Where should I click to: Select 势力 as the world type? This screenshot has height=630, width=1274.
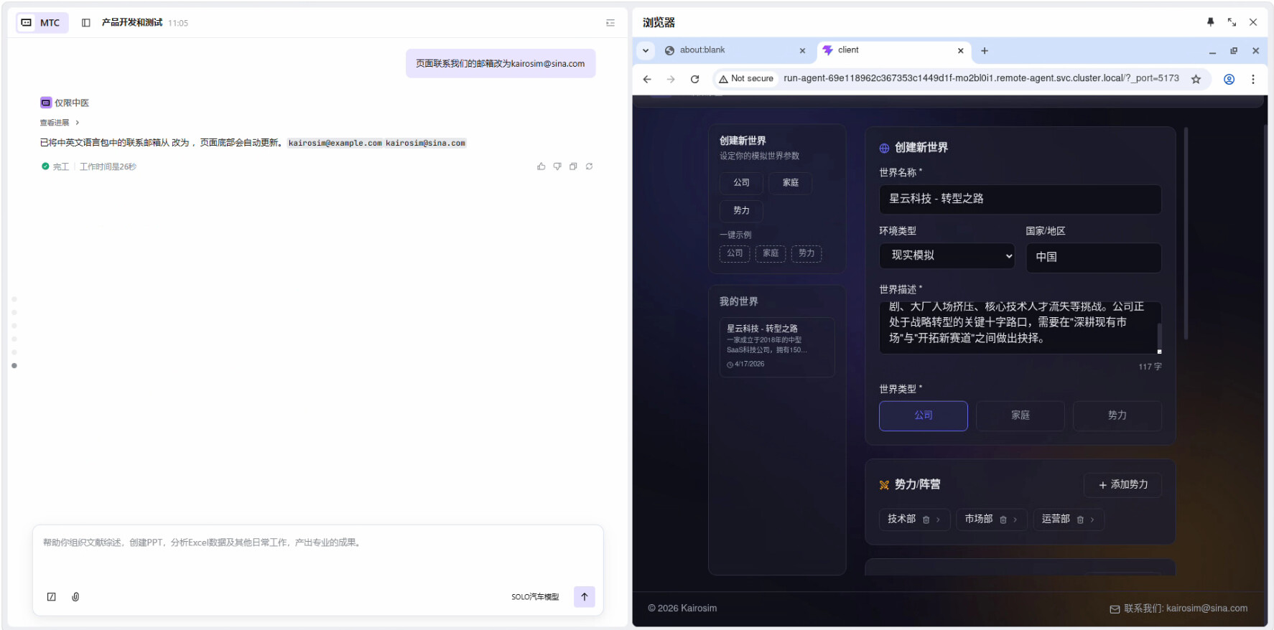[1117, 415]
